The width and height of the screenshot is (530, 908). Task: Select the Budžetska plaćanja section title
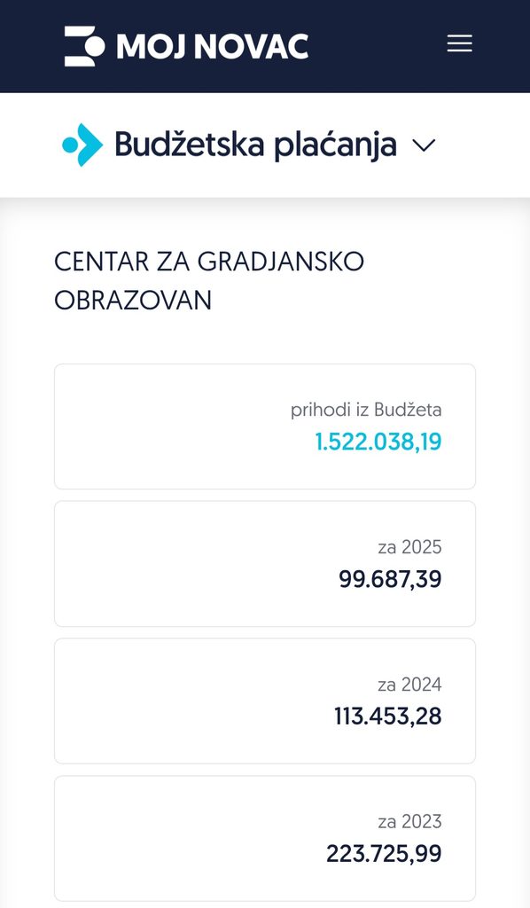(x=255, y=145)
